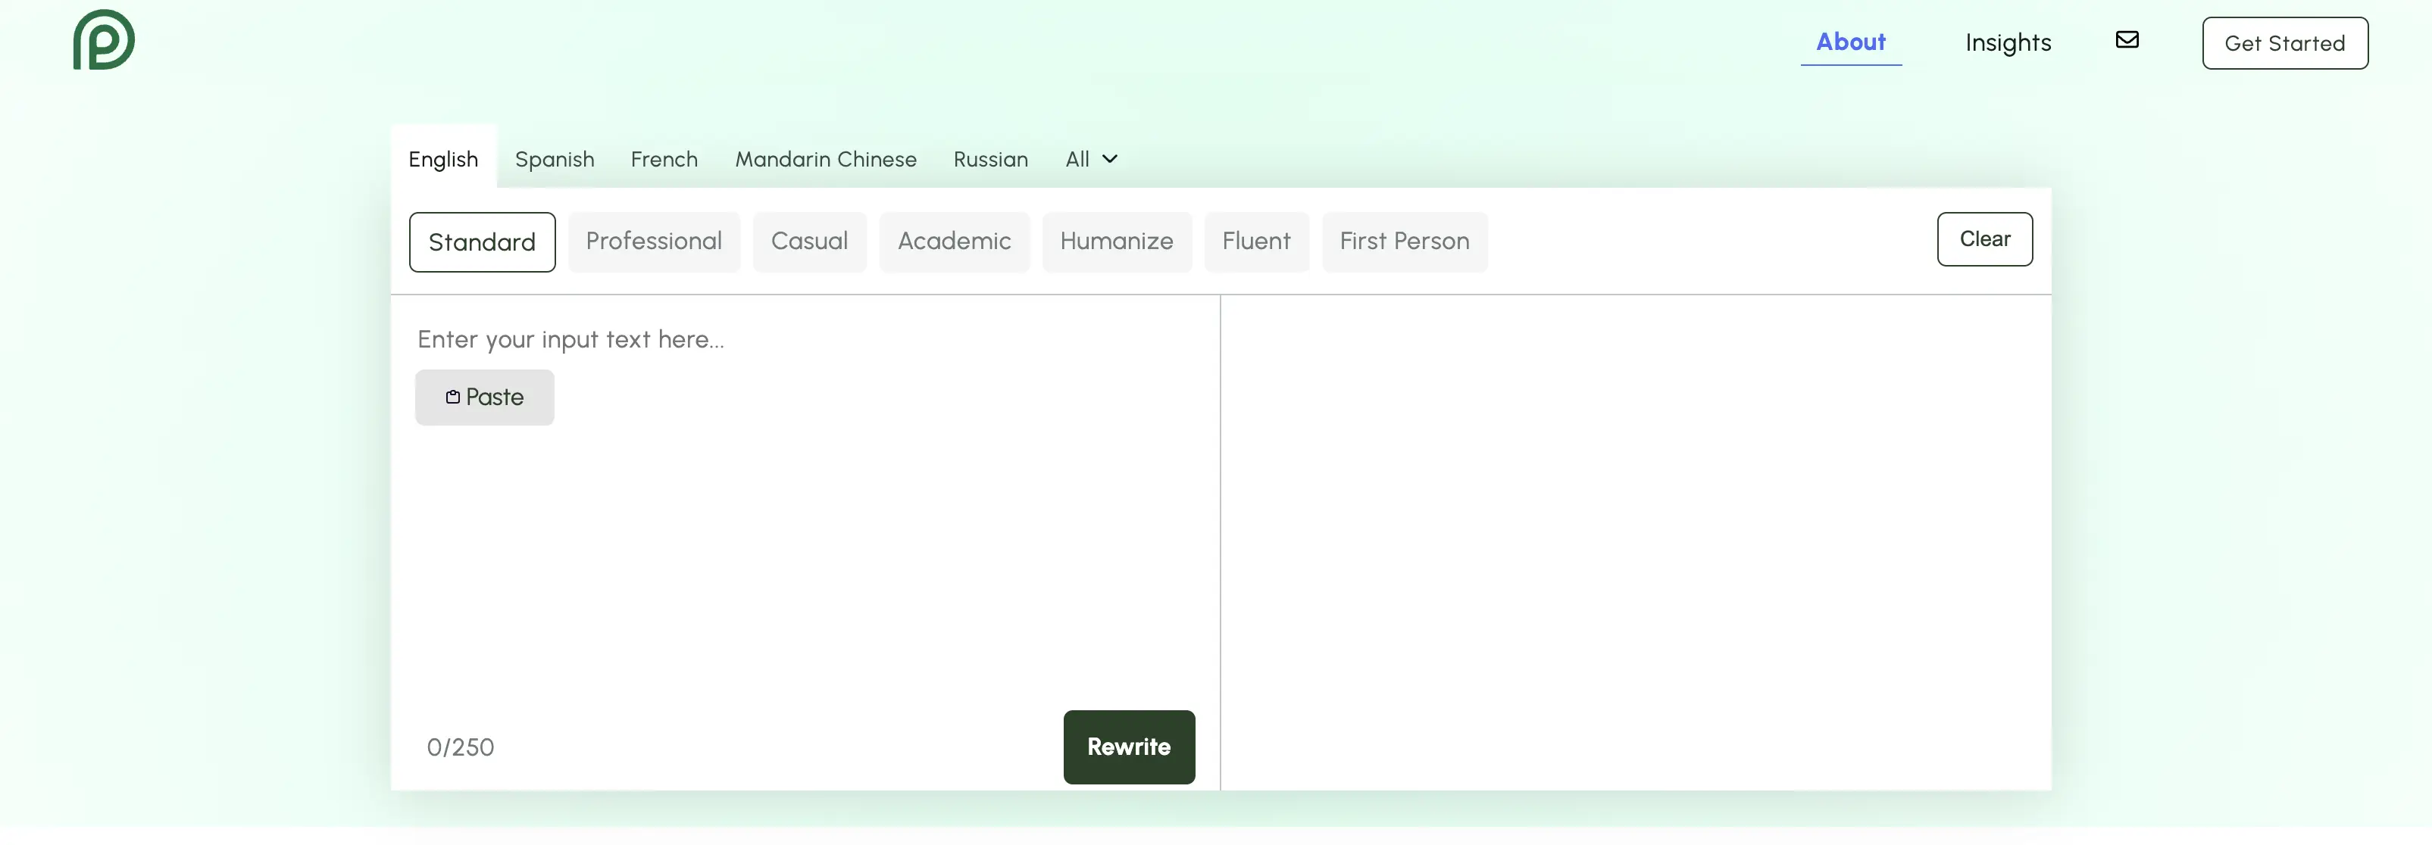The width and height of the screenshot is (2432, 845).
Task: Select the Professional rewrite mode
Action: (x=653, y=242)
